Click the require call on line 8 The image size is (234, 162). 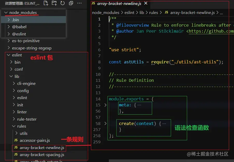[x=160, y=62]
